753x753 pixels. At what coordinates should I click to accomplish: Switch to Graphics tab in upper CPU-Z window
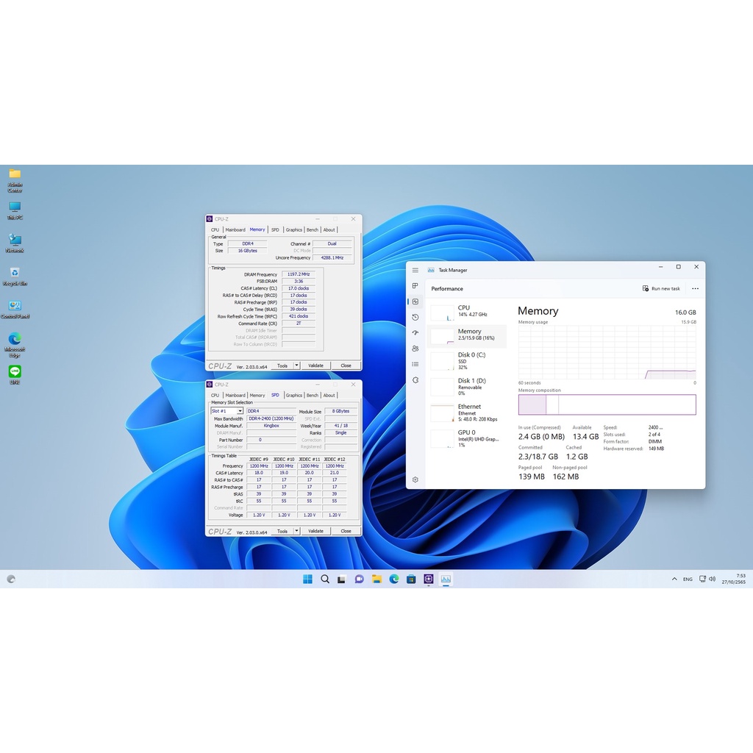point(294,229)
